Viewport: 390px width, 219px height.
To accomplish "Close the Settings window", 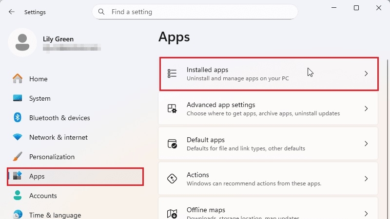I will (x=379, y=8).
